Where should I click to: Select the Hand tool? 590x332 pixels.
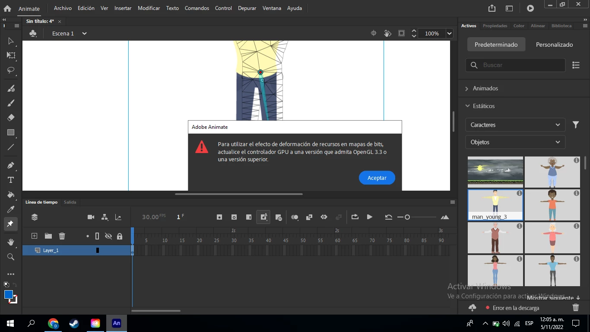11,242
